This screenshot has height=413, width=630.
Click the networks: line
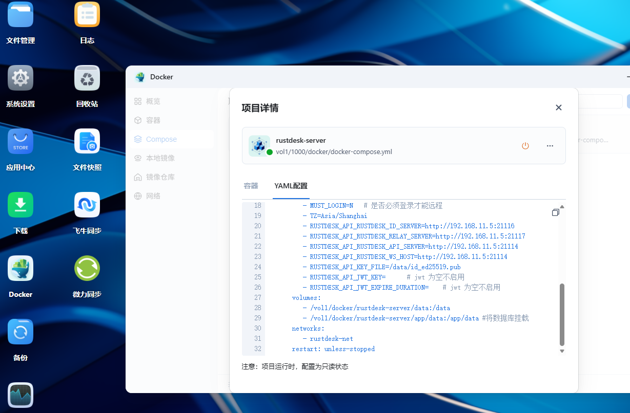[x=308, y=328]
